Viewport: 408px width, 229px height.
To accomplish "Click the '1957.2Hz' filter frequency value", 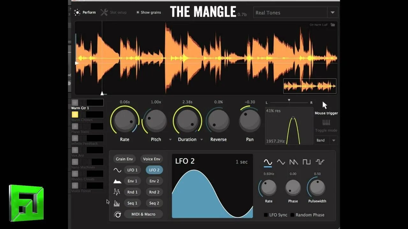I will [275, 141].
